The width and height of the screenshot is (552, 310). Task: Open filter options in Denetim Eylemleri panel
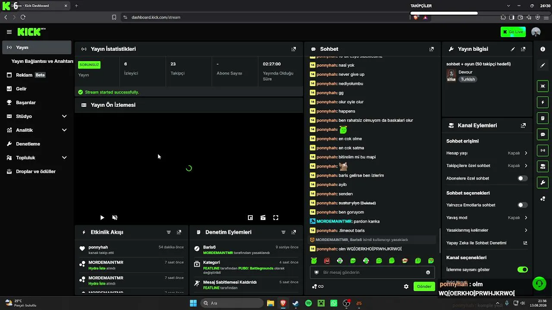click(283, 232)
